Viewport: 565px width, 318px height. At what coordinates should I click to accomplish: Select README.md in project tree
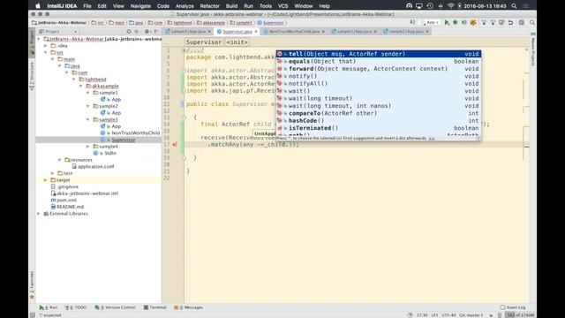point(70,207)
